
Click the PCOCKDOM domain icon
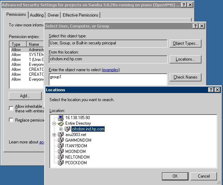[x=60, y=163]
